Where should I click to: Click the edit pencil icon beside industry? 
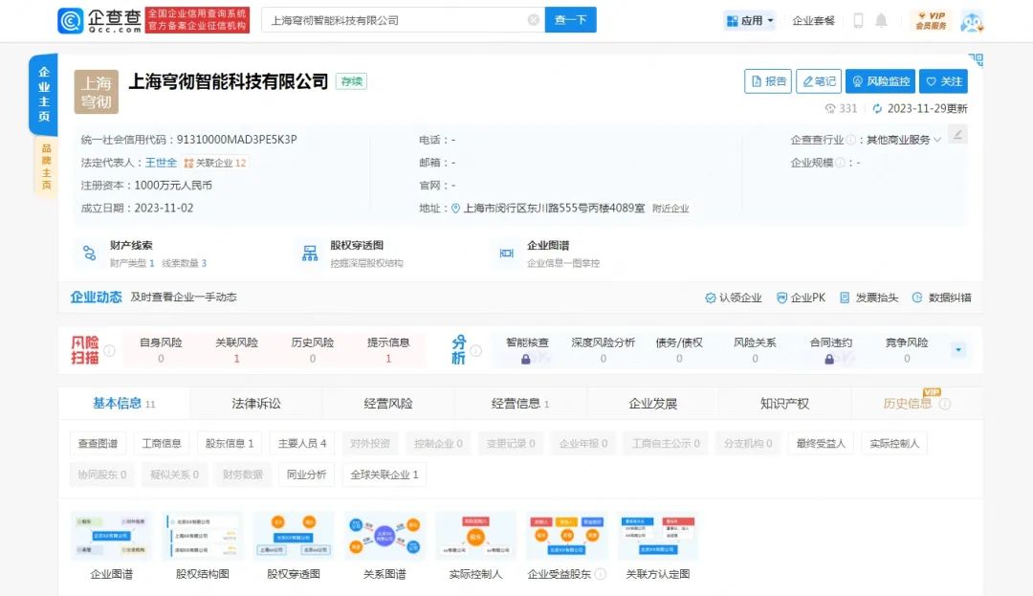957,135
